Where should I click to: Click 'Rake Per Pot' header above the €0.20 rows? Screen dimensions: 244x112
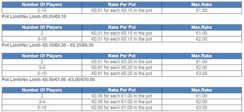[x=122, y=56]
